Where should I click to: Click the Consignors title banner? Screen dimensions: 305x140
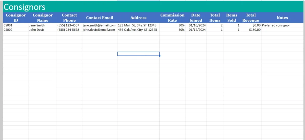coord(24,7)
